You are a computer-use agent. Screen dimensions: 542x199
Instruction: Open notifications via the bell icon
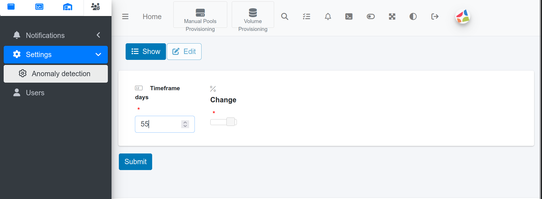[328, 16]
